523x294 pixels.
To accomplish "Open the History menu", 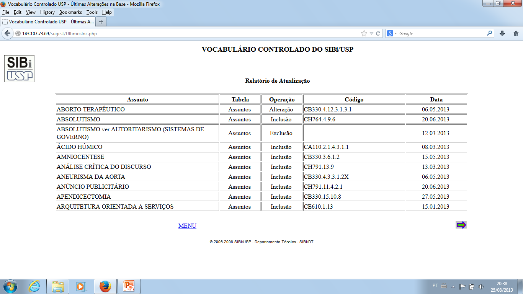I will tap(47, 12).
